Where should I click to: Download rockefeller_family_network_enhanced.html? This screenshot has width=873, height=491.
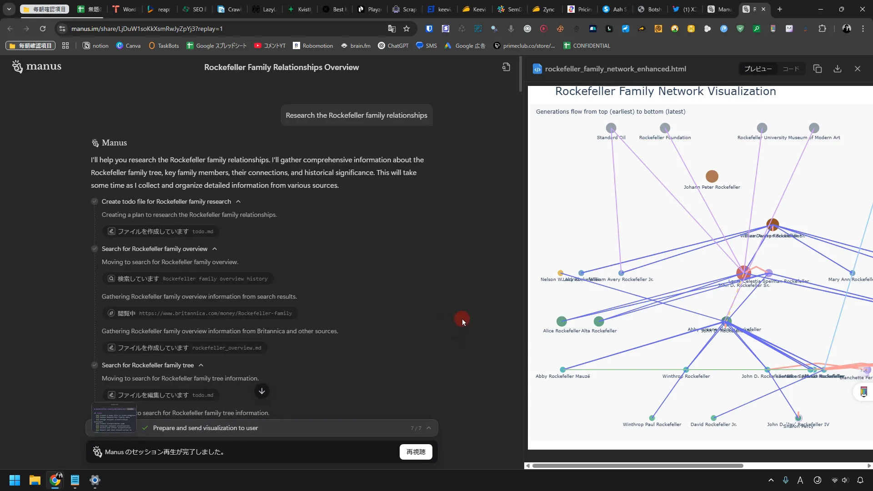pos(838,69)
